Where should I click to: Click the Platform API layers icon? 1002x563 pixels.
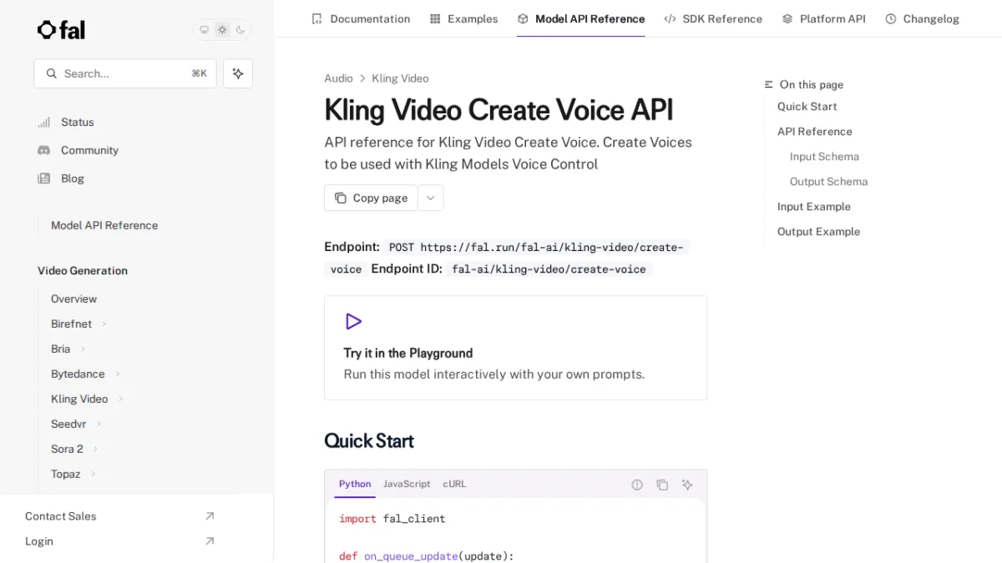(787, 18)
